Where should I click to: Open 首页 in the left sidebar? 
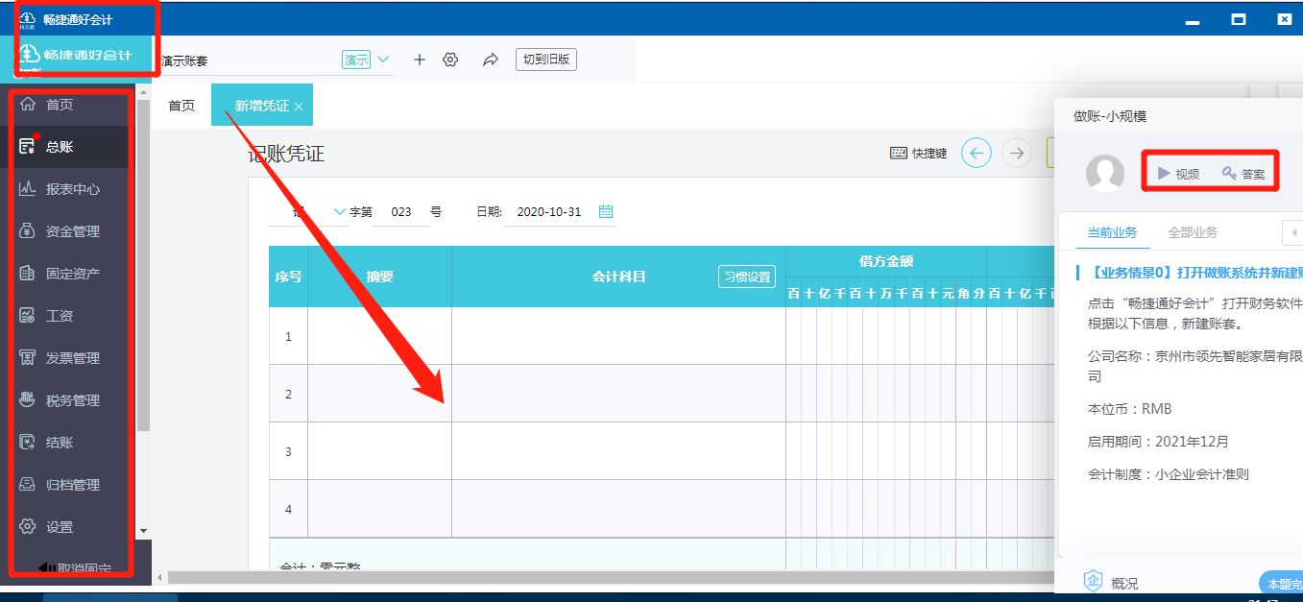coord(60,105)
